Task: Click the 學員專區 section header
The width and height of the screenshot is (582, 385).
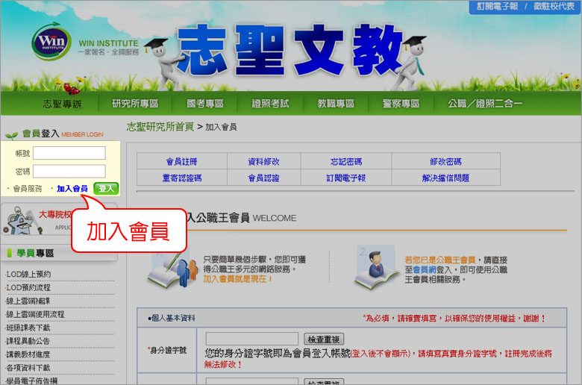Action: 36,254
